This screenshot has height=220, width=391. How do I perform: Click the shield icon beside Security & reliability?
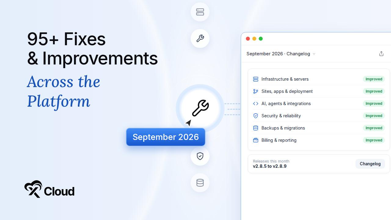[256, 116]
